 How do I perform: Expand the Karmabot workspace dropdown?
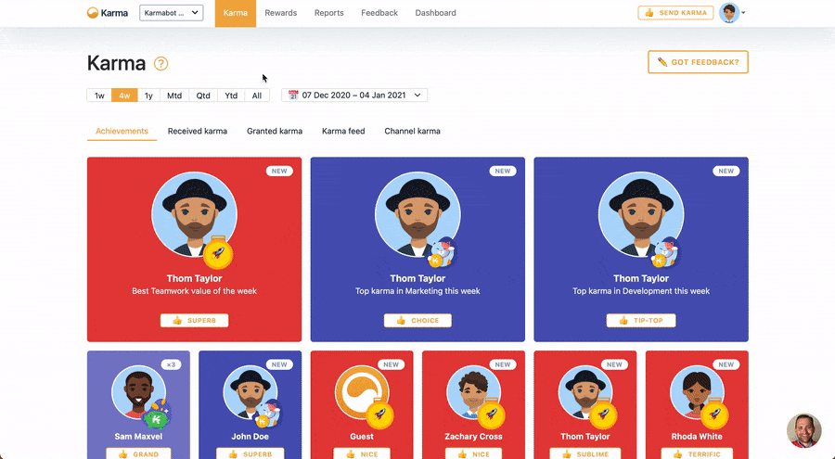coord(172,13)
